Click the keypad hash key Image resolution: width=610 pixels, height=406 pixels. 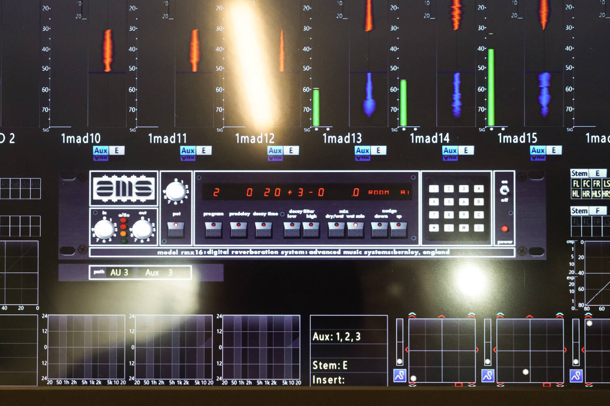tap(464, 228)
